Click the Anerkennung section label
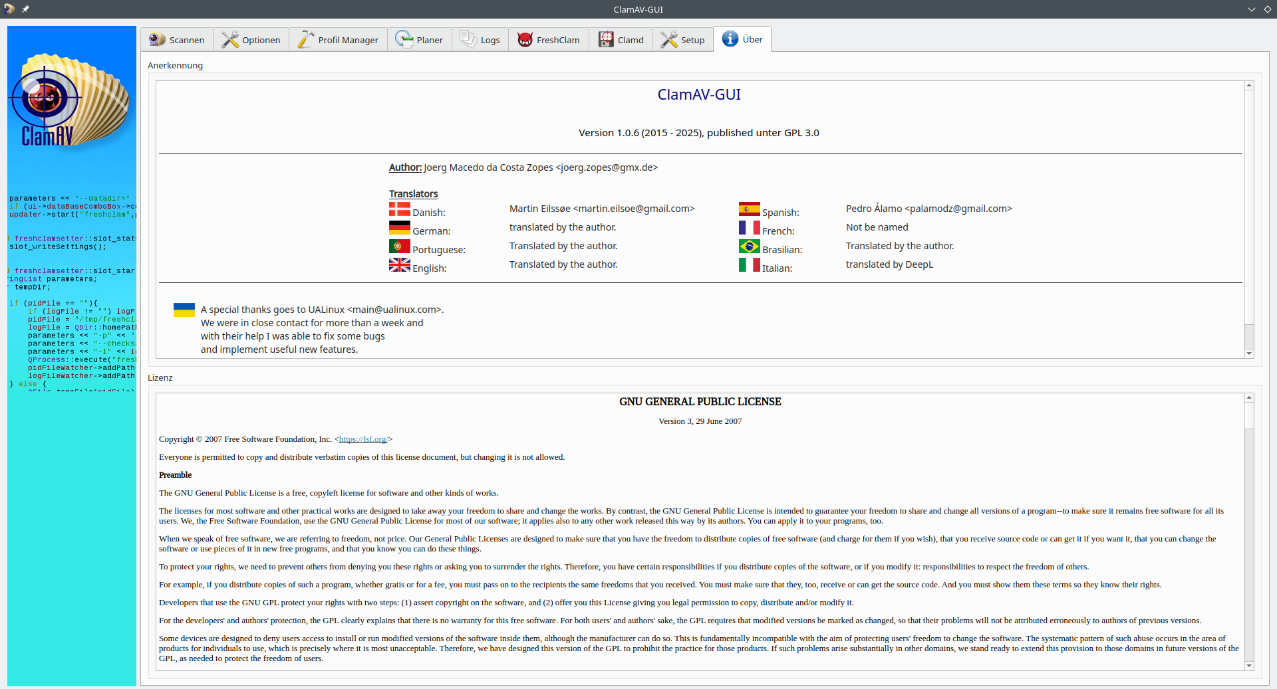Image resolution: width=1277 pixels, height=689 pixels. tap(176, 66)
